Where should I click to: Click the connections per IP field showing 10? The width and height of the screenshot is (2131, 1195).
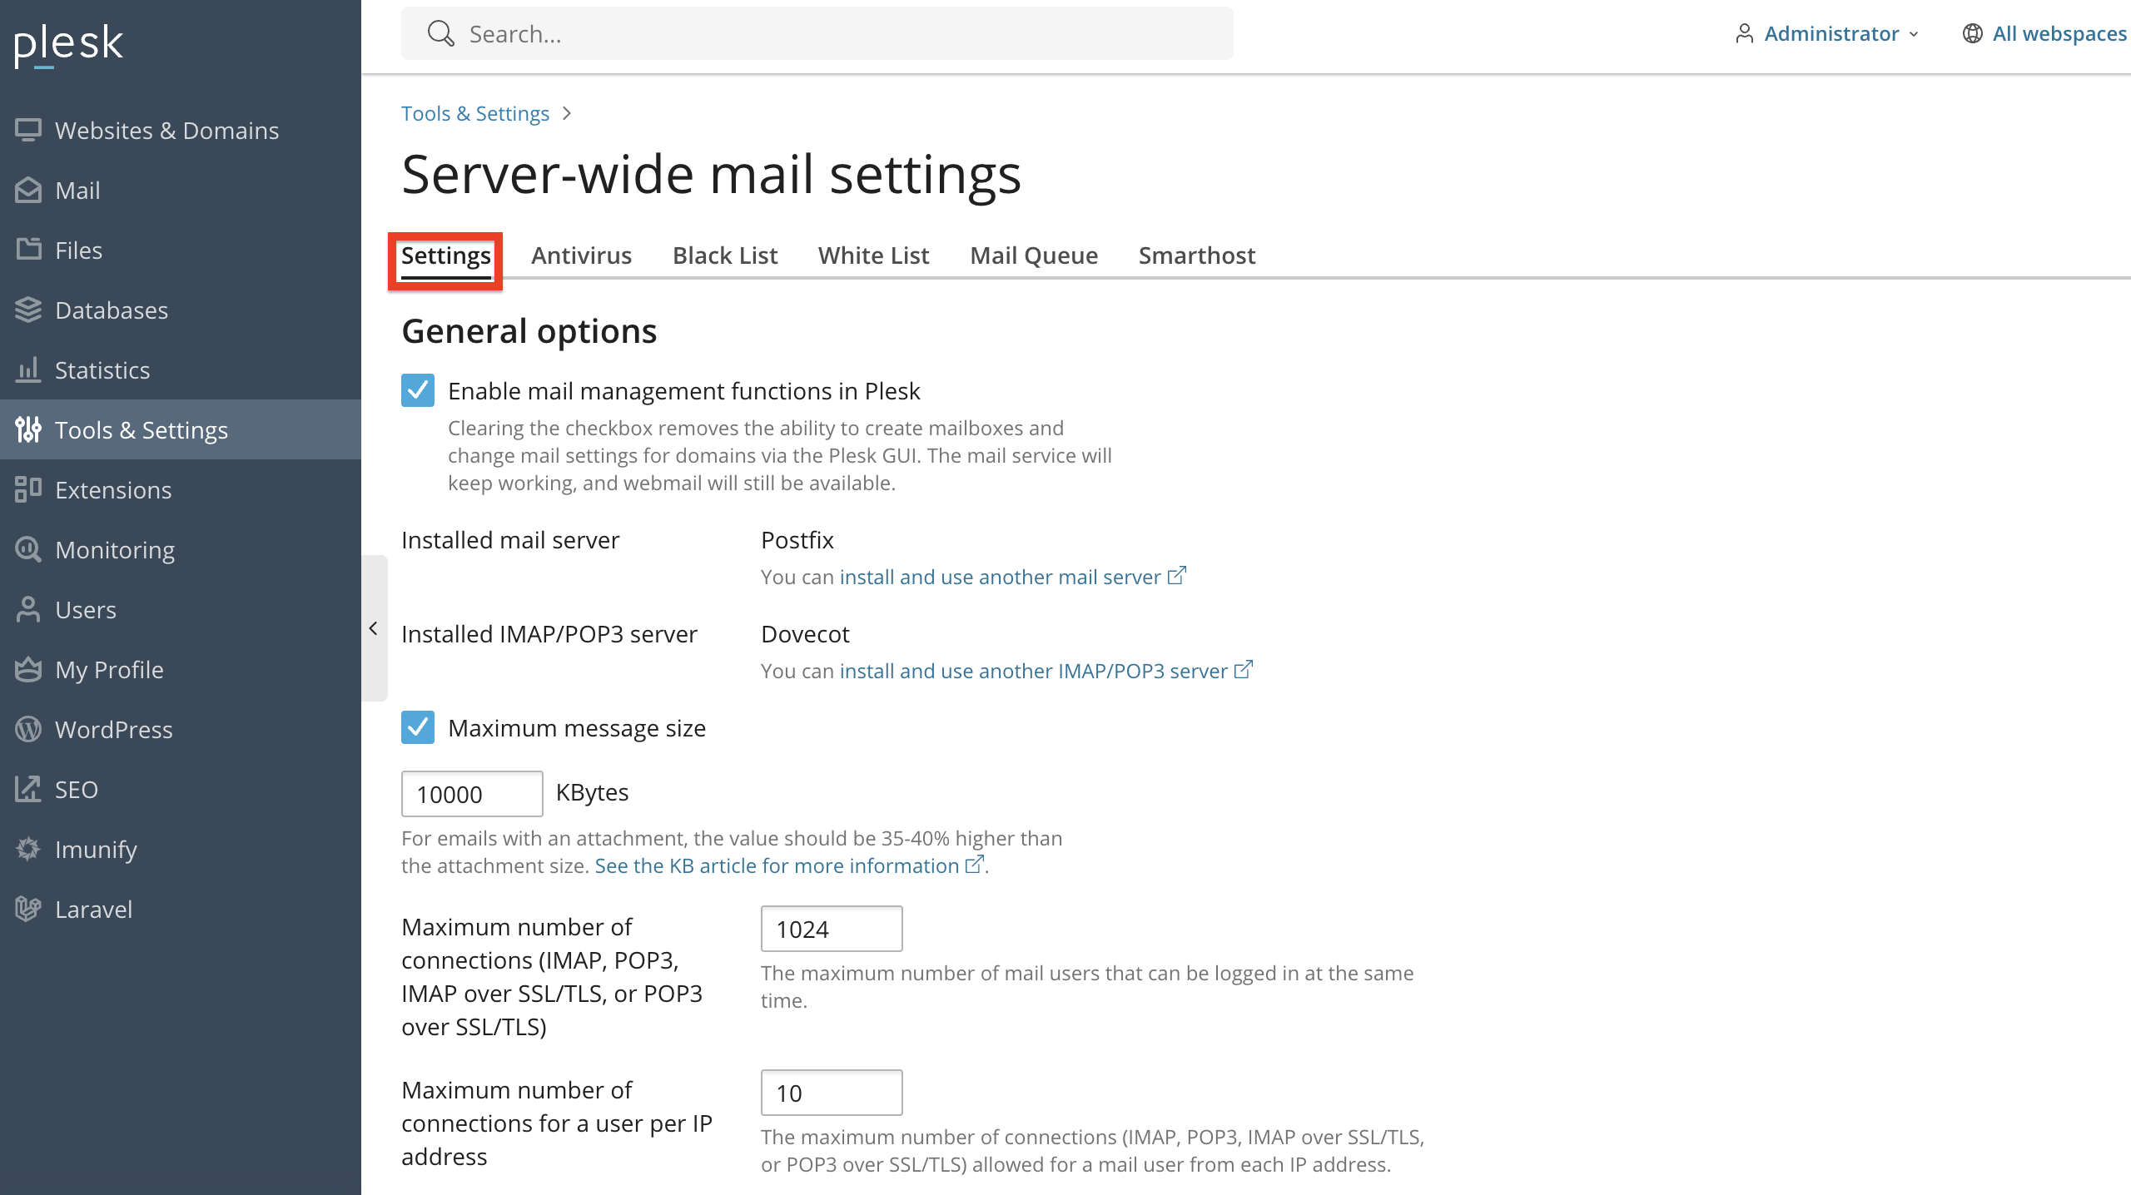point(832,1093)
